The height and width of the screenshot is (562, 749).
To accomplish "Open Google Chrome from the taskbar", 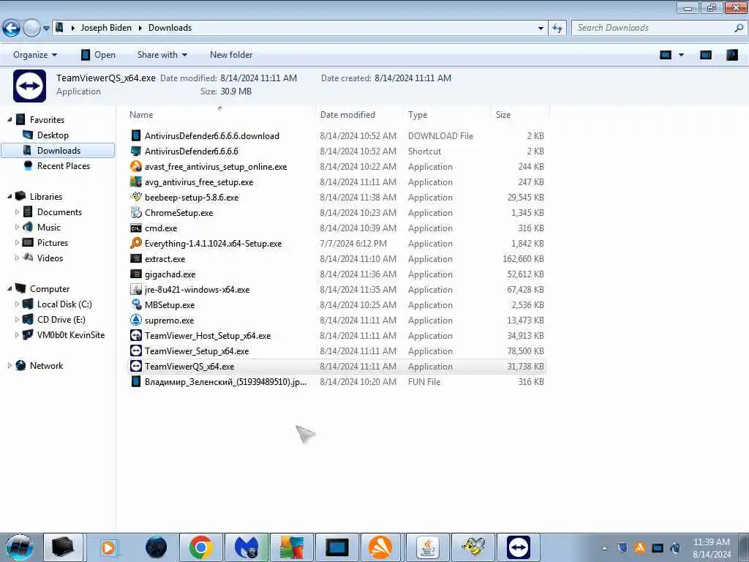I will pos(200,547).
